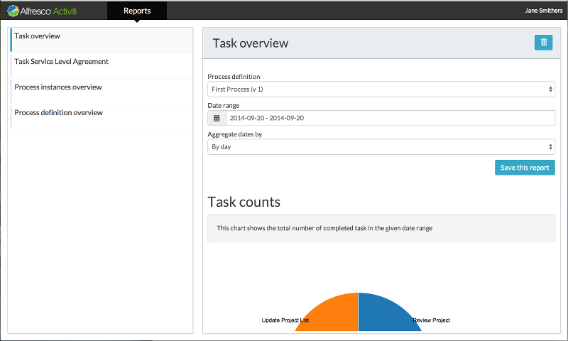
Task: Expand Aggregate dates by dropdown
Action: click(x=381, y=147)
